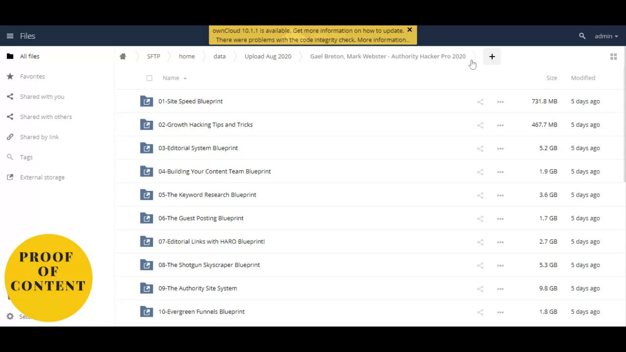Click the Files app title
The width and height of the screenshot is (626, 352).
(27, 36)
